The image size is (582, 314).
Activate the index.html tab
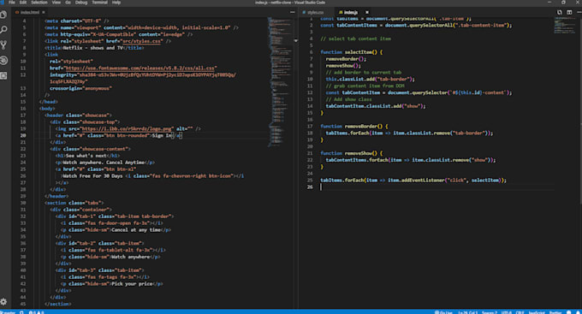point(30,12)
